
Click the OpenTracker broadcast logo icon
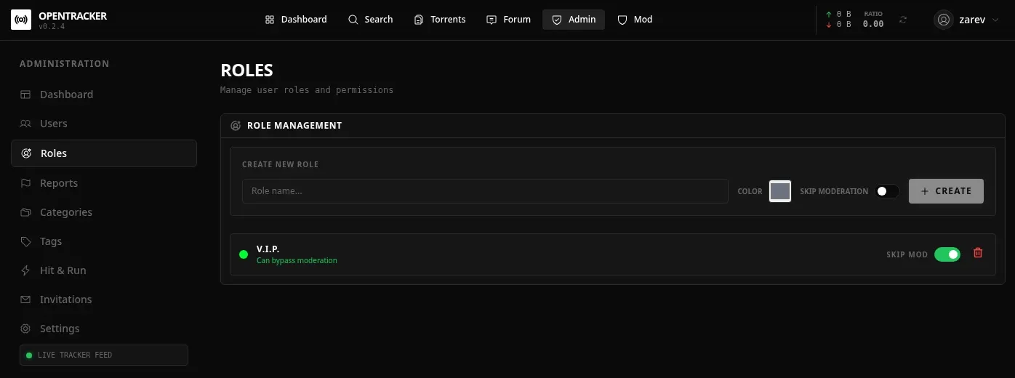pos(21,20)
